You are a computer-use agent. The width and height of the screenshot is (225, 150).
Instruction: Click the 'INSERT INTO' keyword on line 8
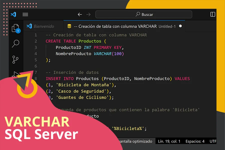pos(60,79)
